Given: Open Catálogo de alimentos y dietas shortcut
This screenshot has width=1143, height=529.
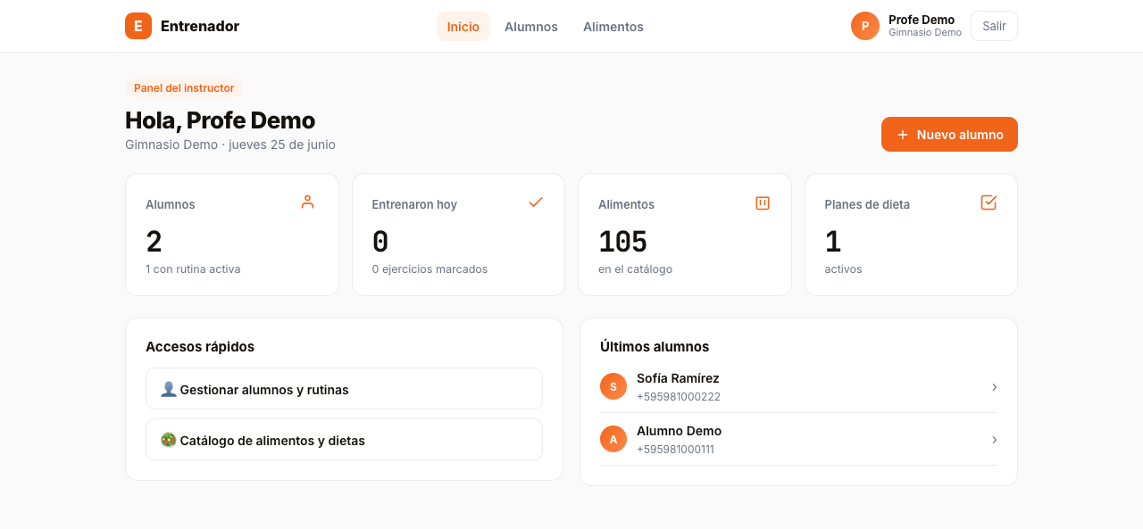Looking at the screenshot, I should click(344, 440).
